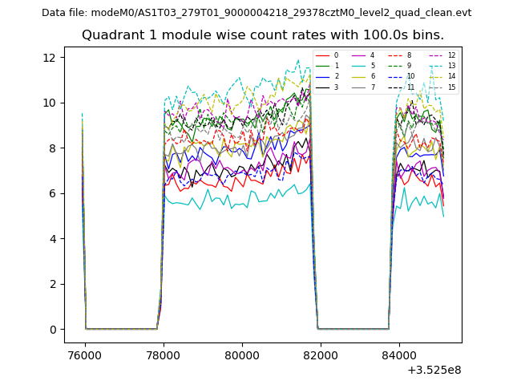This screenshot has height=385, width=513.
Task: Click the +3.525e8 axis offset text
Action: coord(434,370)
